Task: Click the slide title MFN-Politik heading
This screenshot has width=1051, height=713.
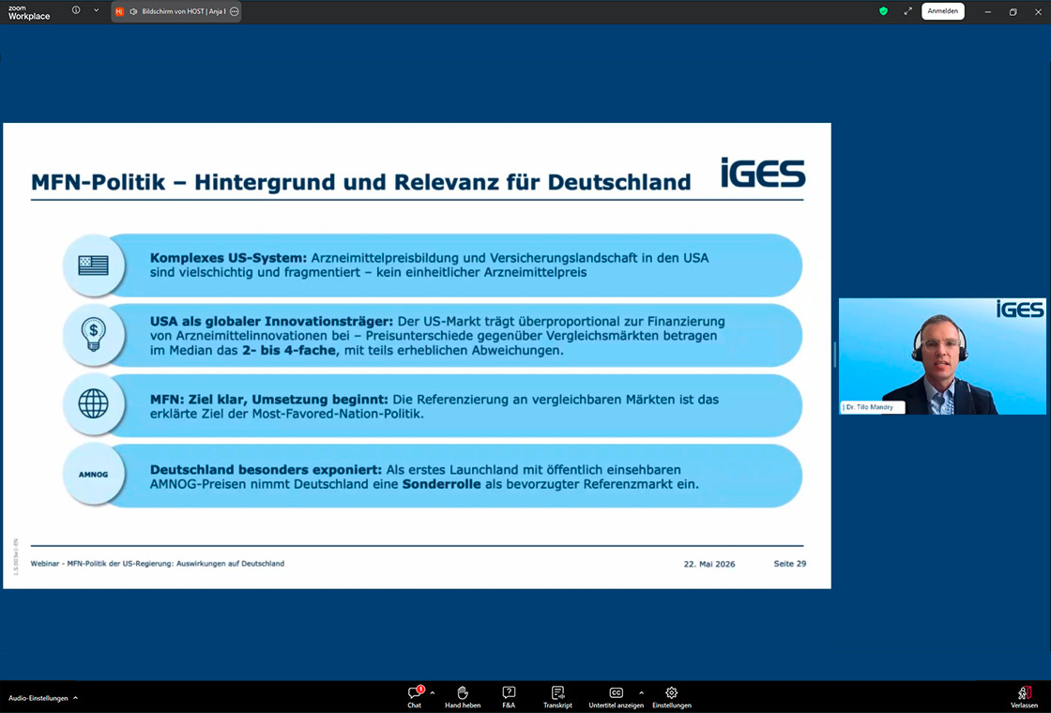Action: coord(360,182)
